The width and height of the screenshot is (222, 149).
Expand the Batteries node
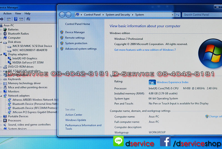click(x=1, y=30)
